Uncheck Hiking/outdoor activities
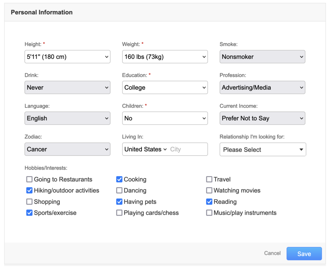 click(29, 190)
